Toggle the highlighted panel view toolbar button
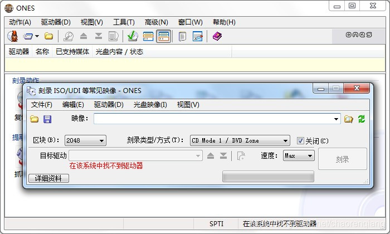This screenshot has height=234, width=390. 163,36
